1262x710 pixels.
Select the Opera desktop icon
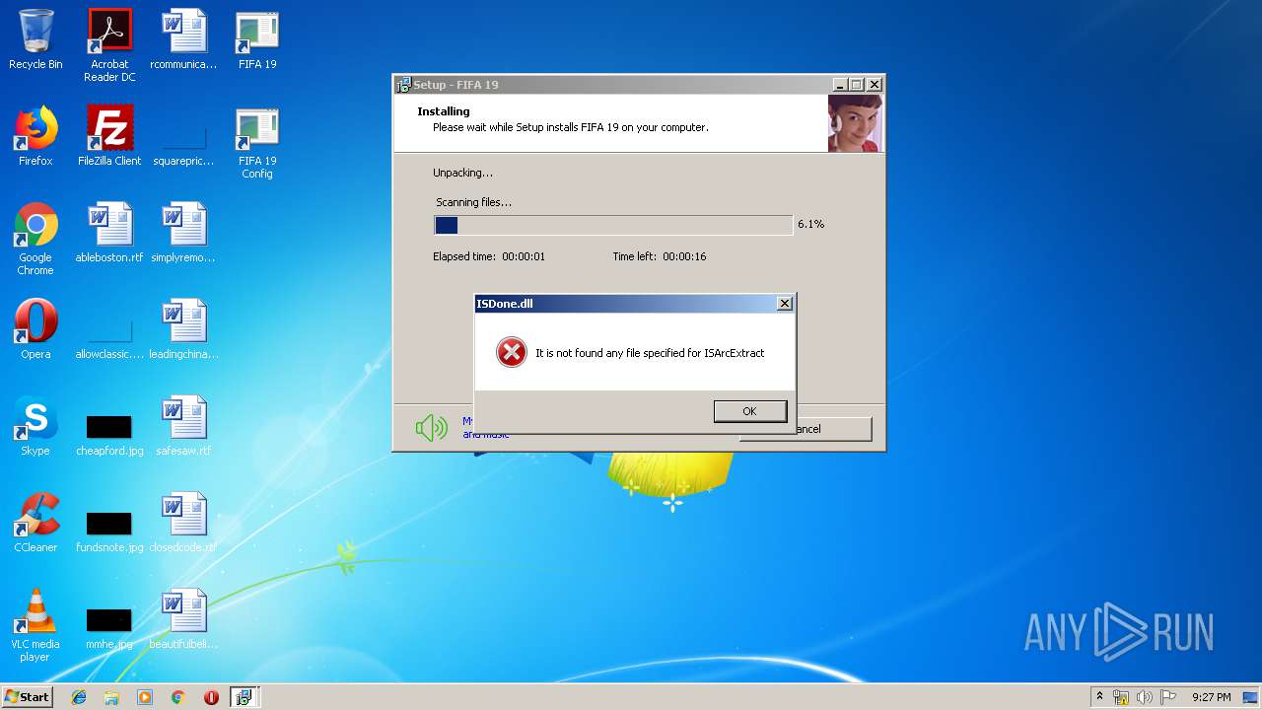[35, 329]
